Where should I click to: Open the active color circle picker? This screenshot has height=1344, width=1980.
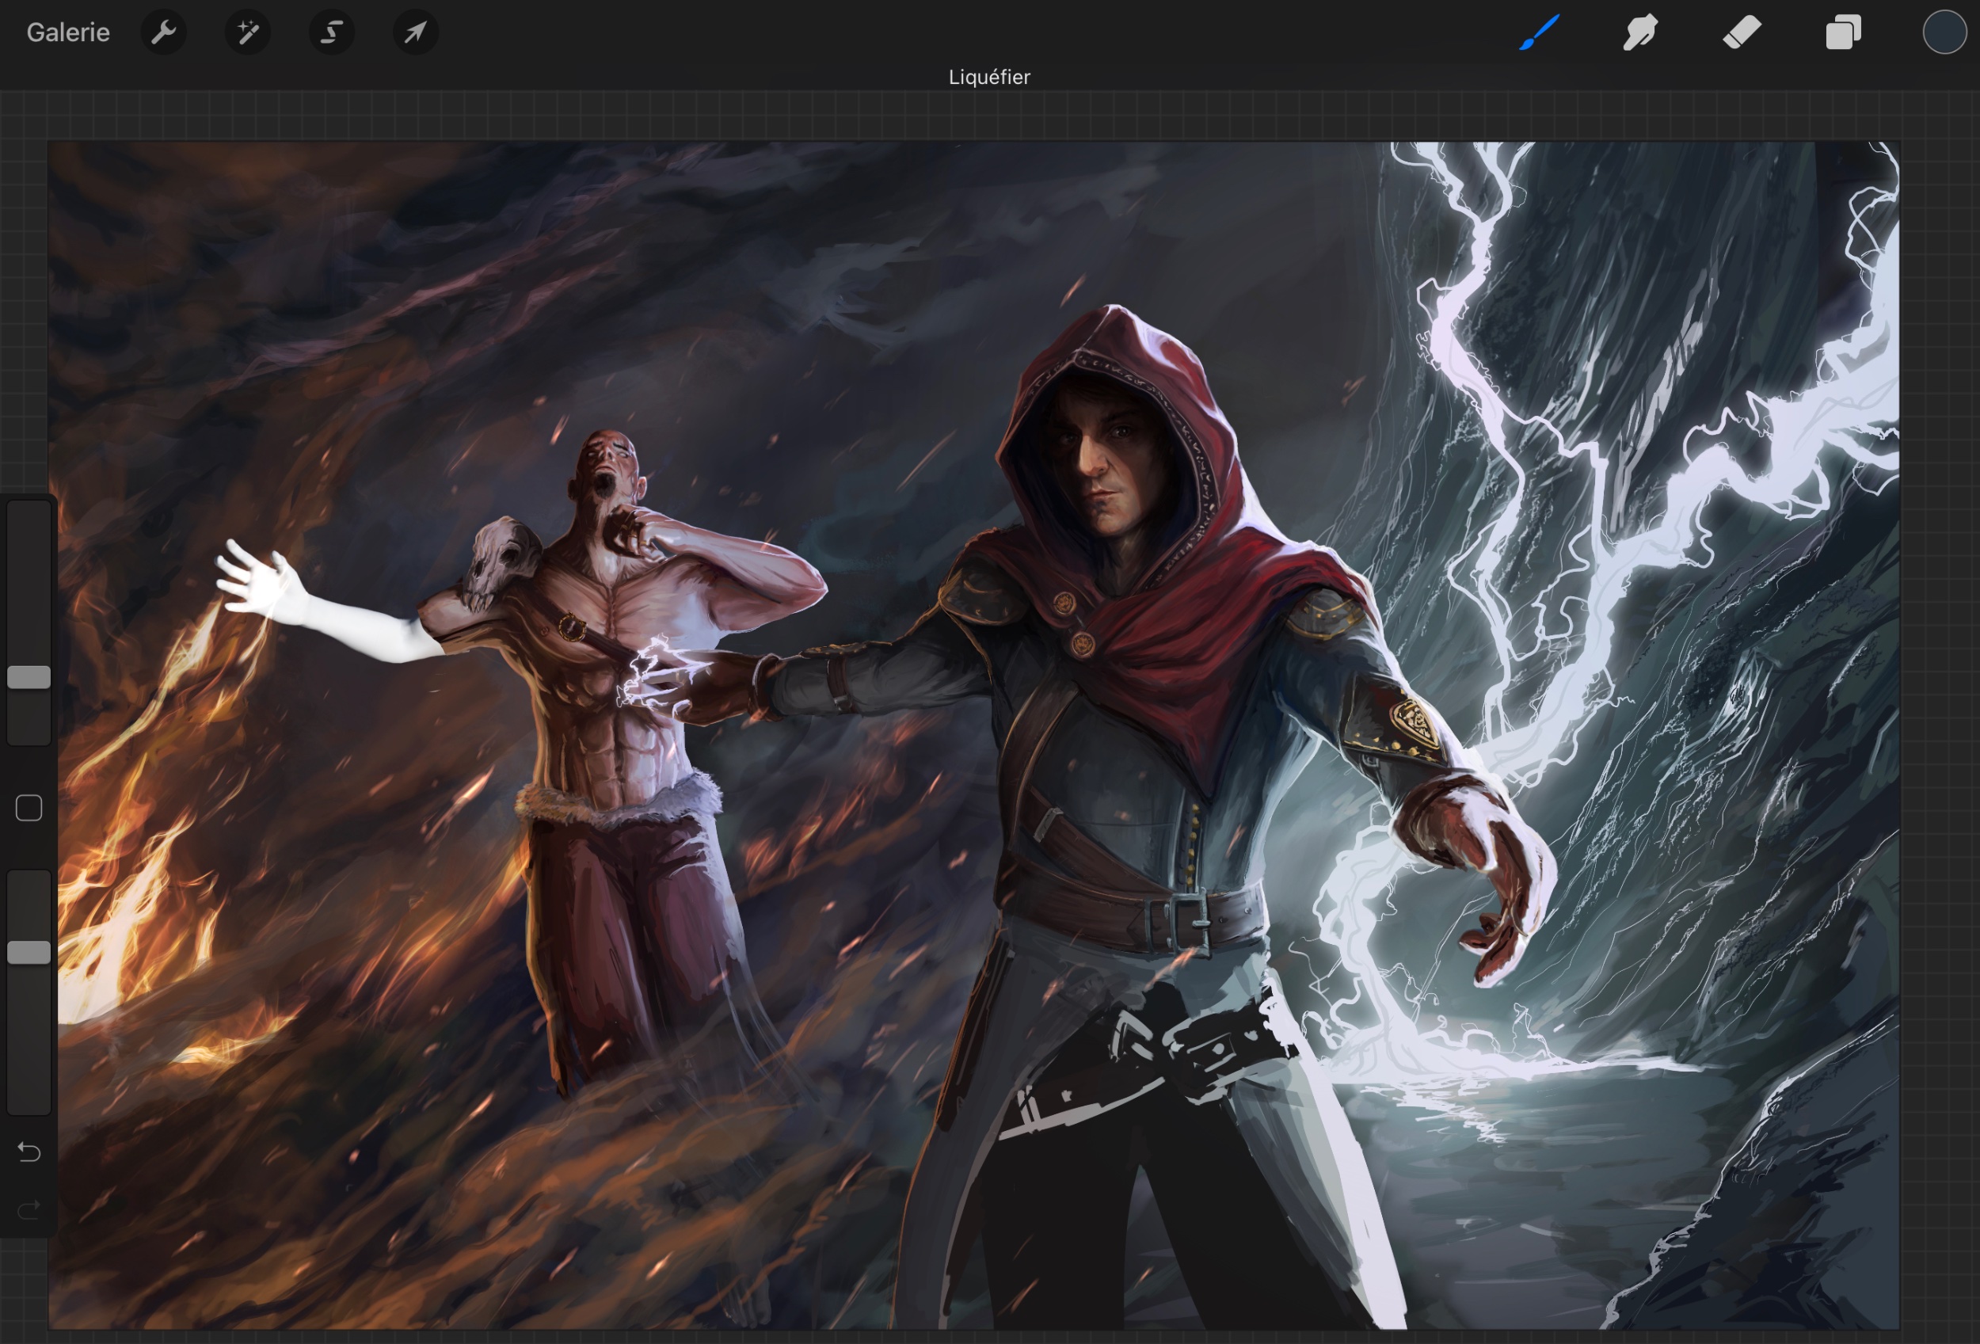click(1944, 32)
